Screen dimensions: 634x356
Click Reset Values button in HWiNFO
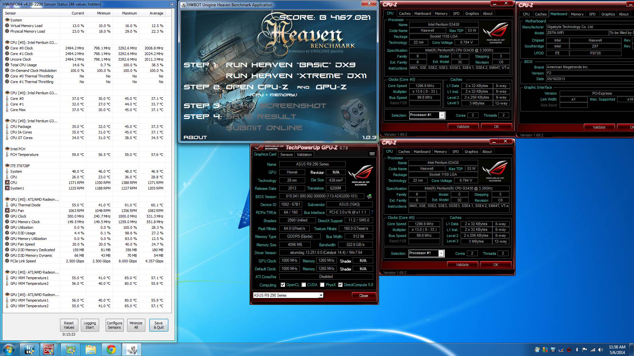pos(69,325)
